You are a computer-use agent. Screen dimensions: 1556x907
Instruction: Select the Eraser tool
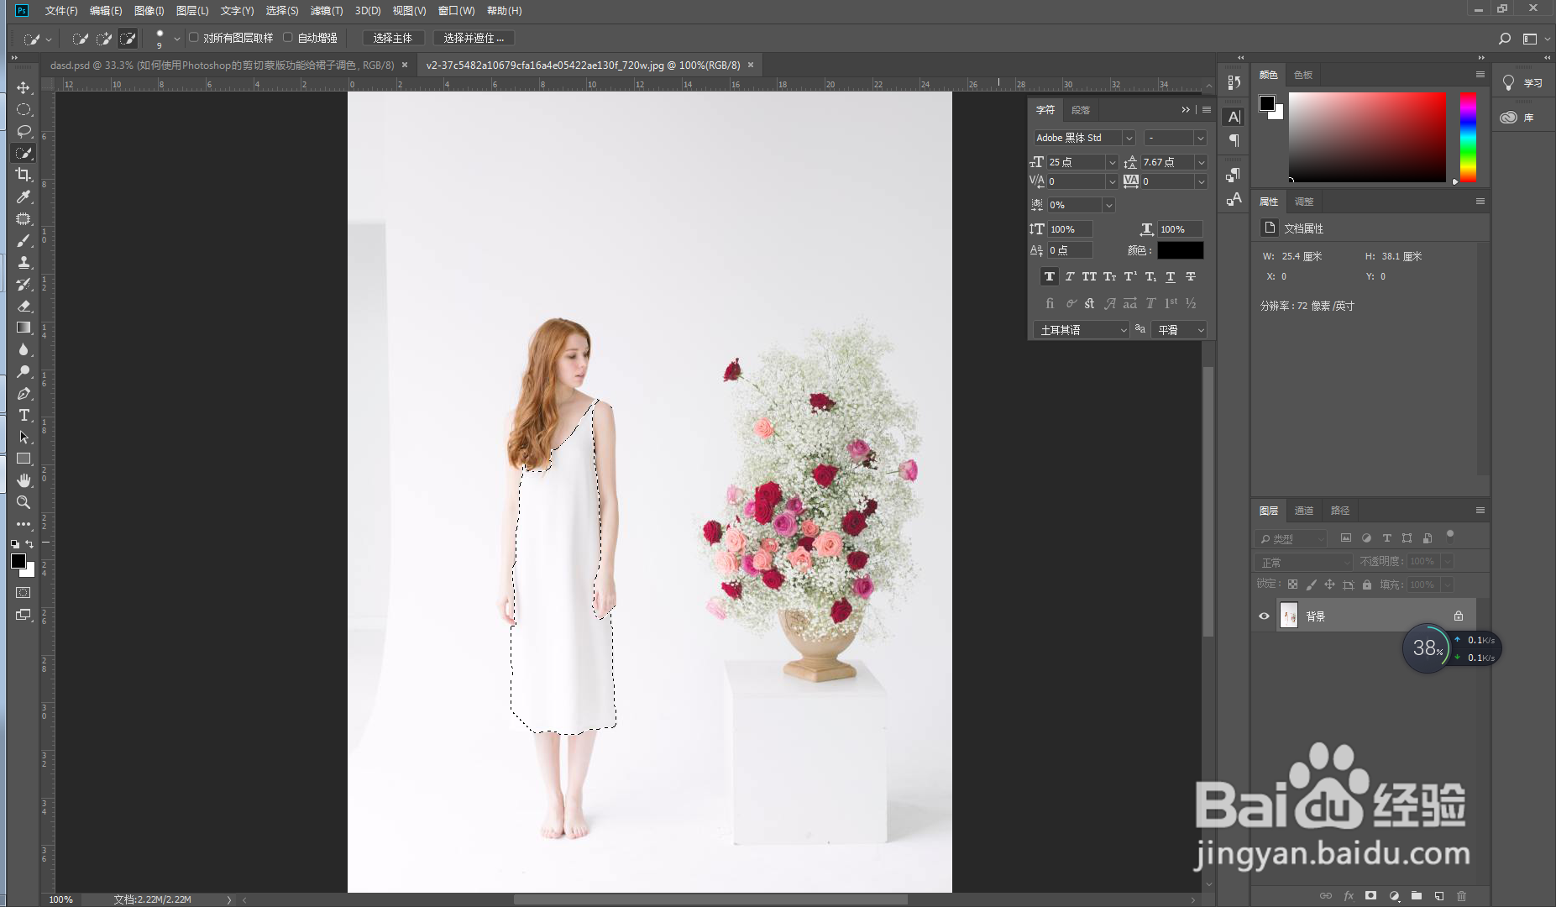click(x=24, y=307)
